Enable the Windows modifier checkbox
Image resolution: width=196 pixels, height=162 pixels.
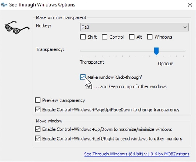click(150, 37)
